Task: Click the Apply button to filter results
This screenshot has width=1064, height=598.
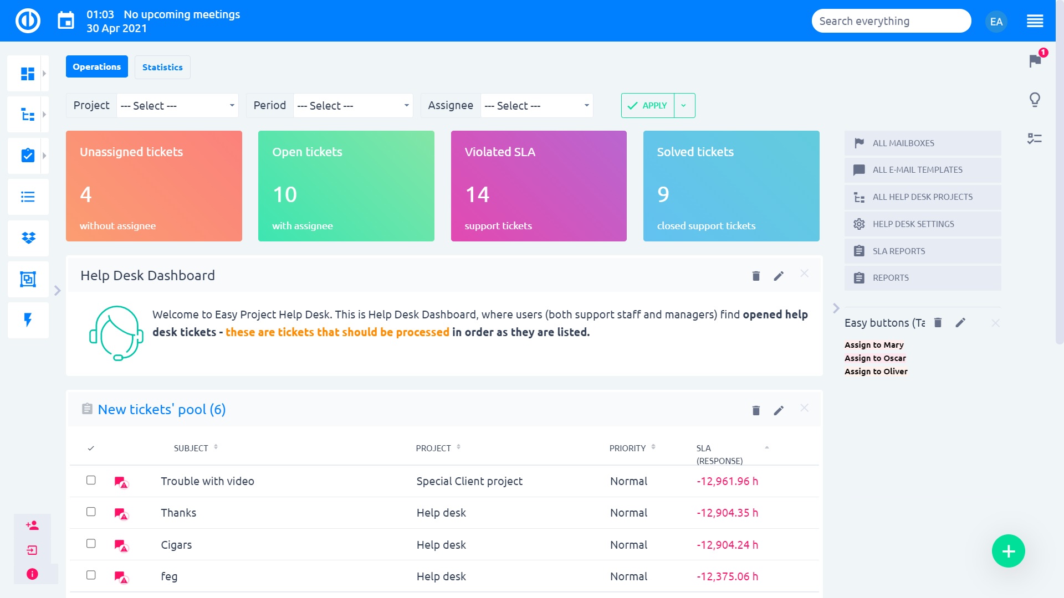Action: pos(648,105)
